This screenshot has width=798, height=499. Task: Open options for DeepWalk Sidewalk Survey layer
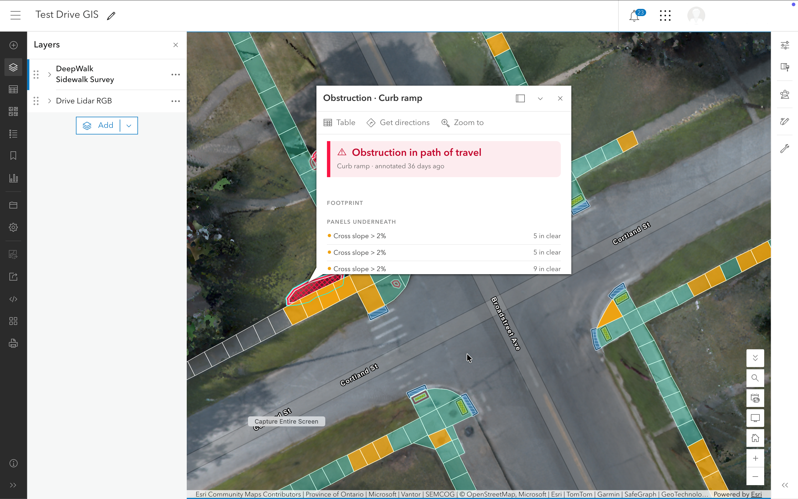pyautogui.click(x=176, y=75)
